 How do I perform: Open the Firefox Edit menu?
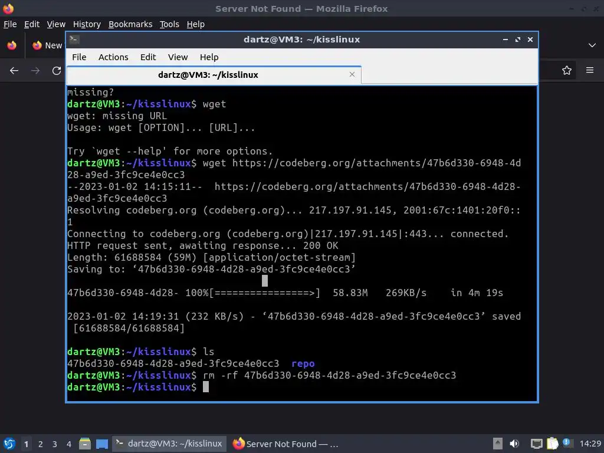point(32,24)
